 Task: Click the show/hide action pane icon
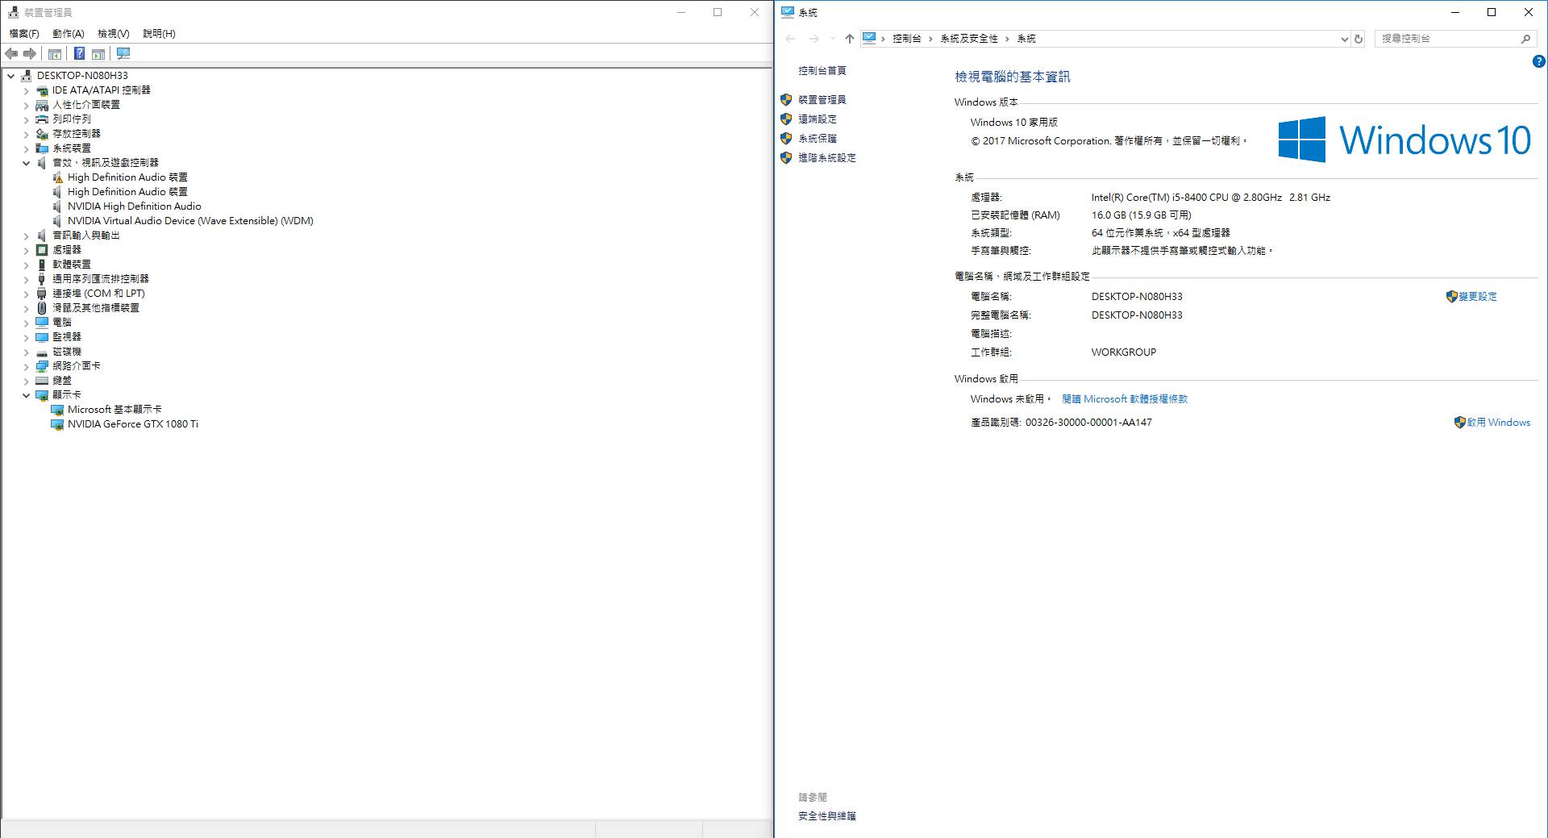(98, 54)
